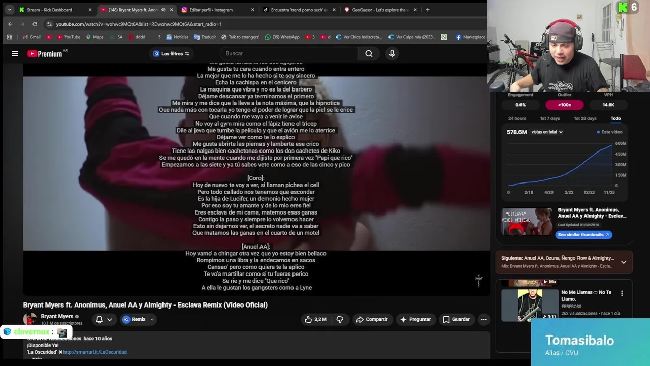Open the Noticias bookmark
650x366 pixels.
pos(177,37)
